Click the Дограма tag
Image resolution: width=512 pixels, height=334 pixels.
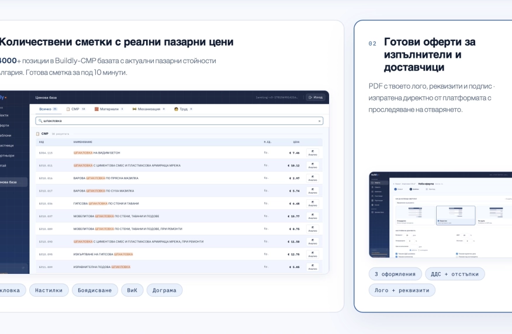click(164, 290)
